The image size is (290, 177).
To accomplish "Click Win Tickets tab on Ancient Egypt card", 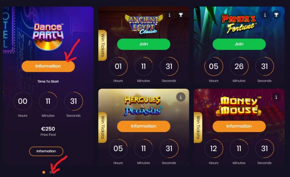I will tap(102, 45).
